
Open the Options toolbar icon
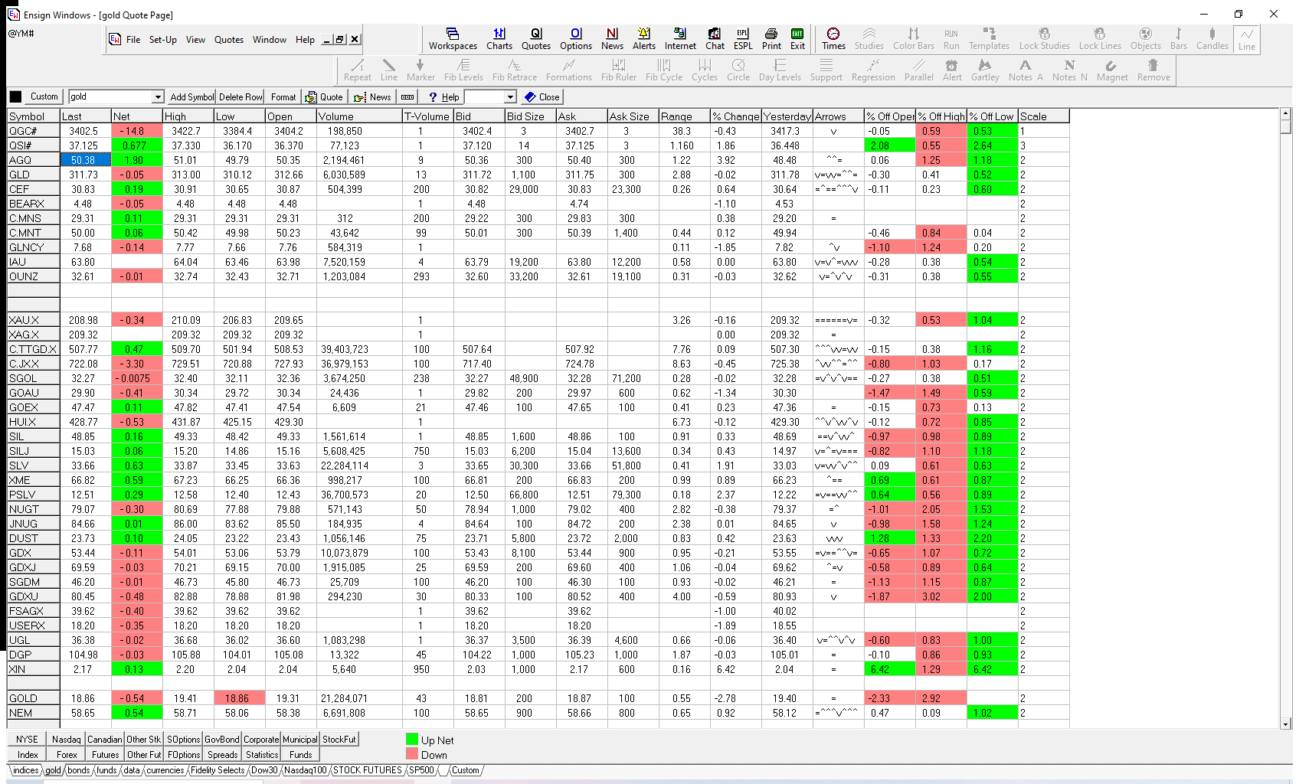pyautogui.click(x=576, y=39)
